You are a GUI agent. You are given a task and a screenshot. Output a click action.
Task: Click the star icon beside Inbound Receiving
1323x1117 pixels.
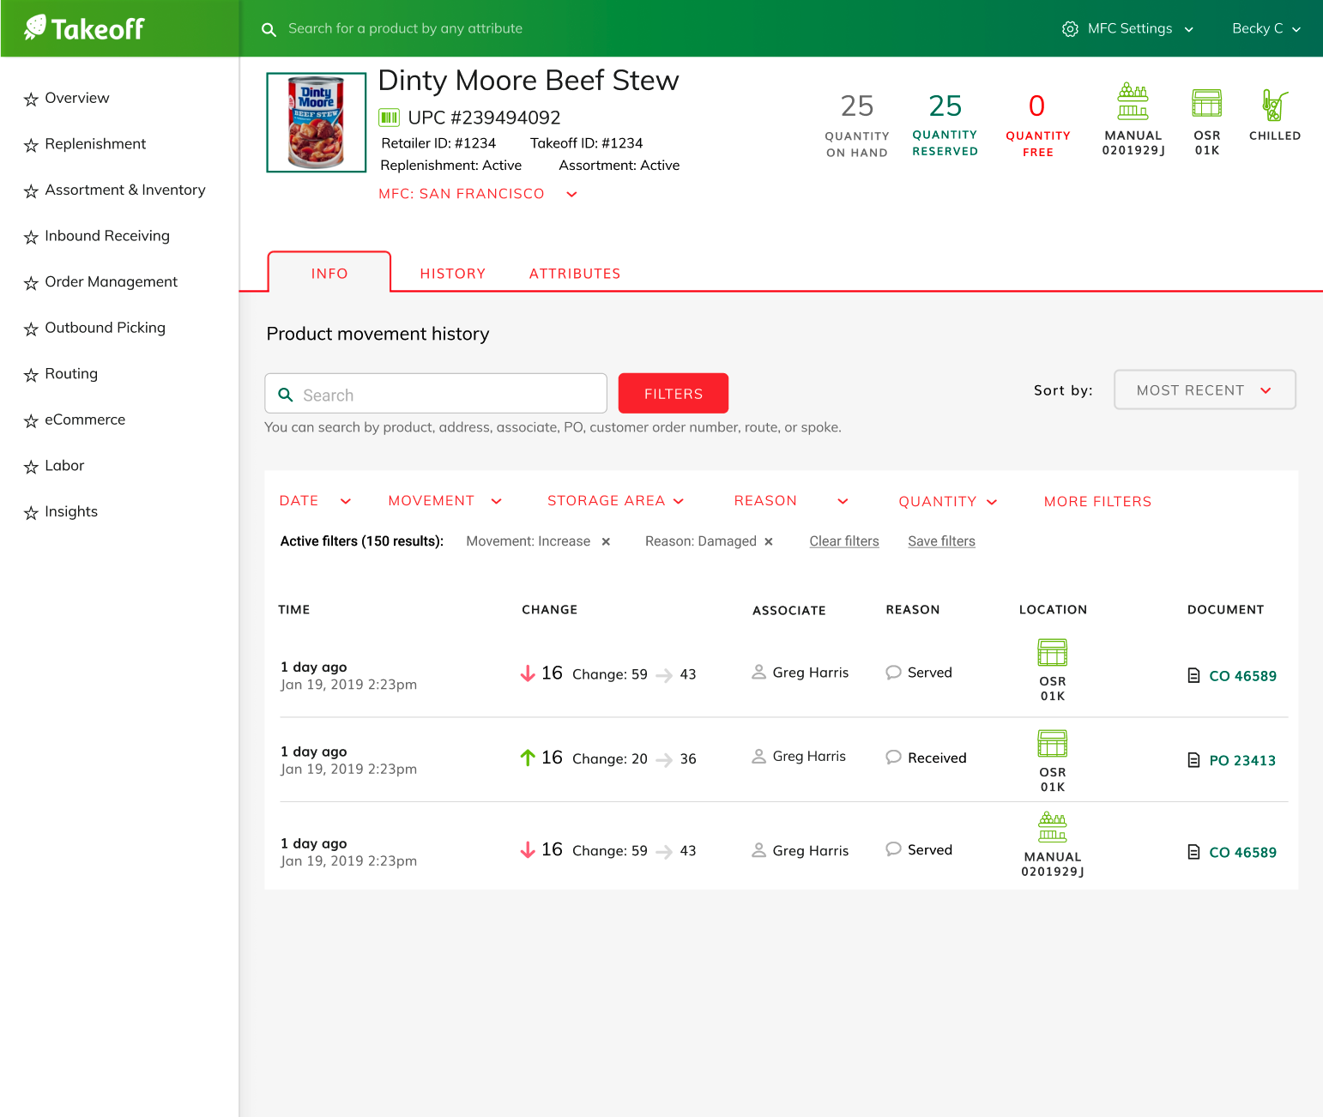pyautogui.click(x=31, y=237)
